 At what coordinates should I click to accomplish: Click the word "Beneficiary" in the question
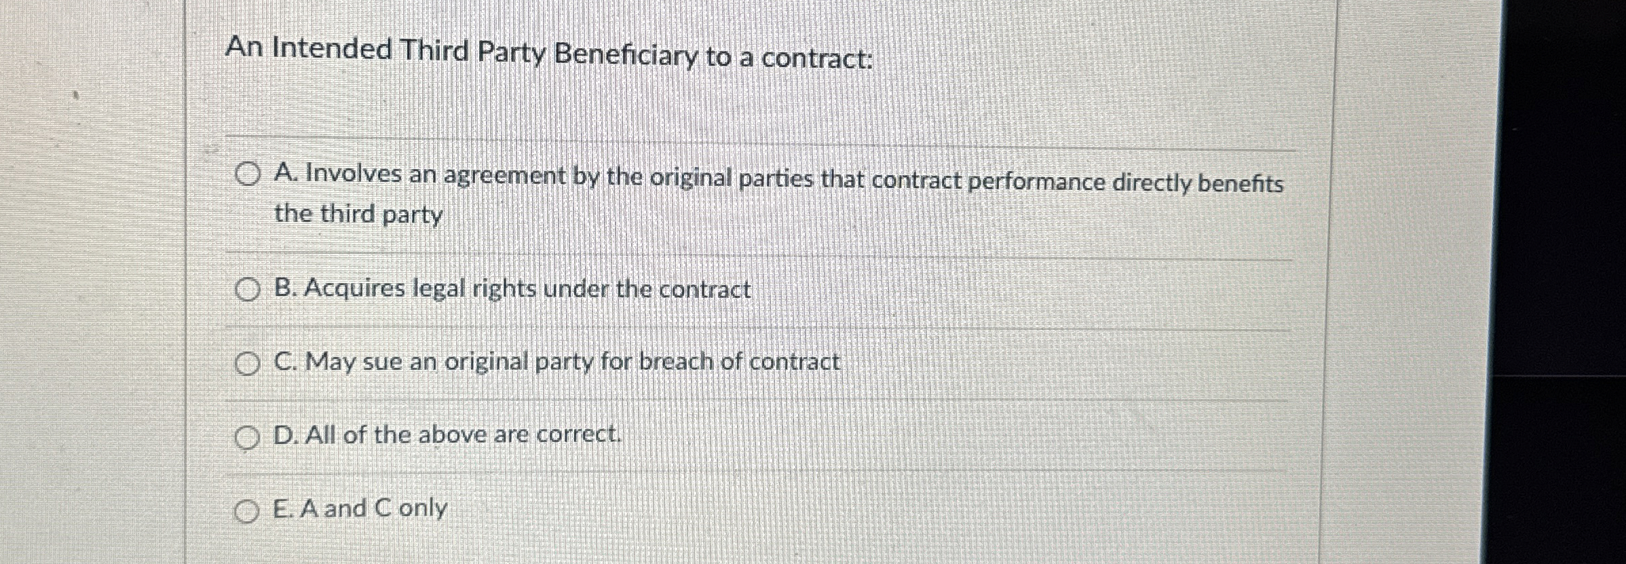click(626, 55)
